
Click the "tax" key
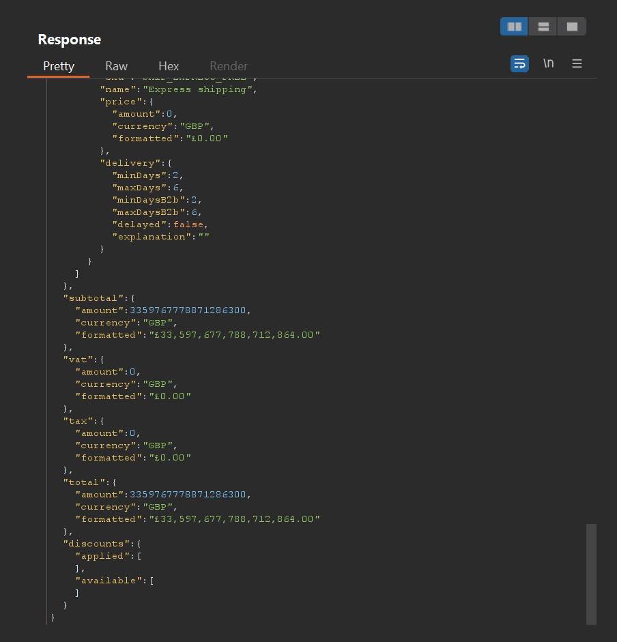coord(78,421)
